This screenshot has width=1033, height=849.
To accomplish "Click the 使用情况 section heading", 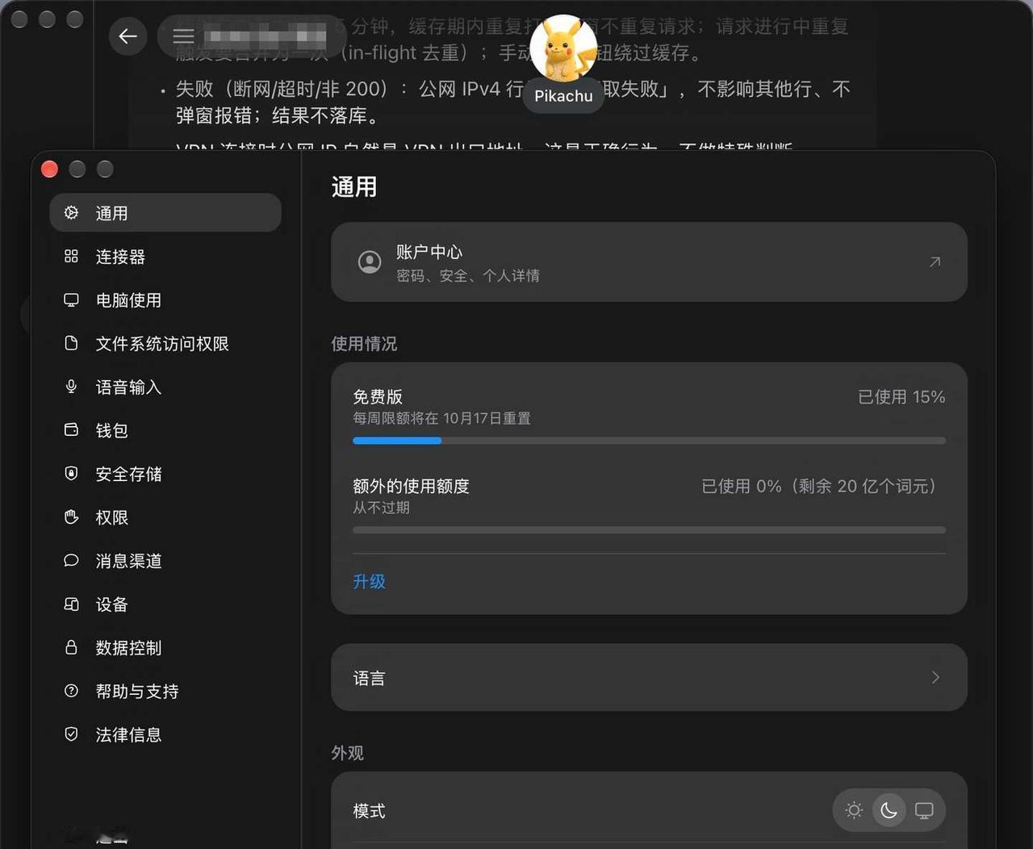I will [x=364, y=344].
